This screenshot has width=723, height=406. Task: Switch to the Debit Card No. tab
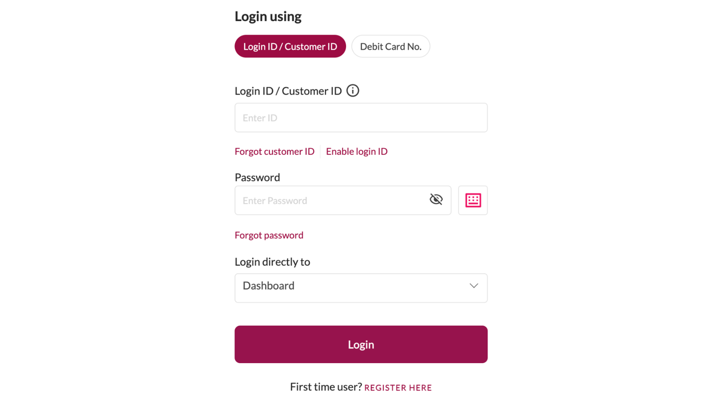(391, 47)
